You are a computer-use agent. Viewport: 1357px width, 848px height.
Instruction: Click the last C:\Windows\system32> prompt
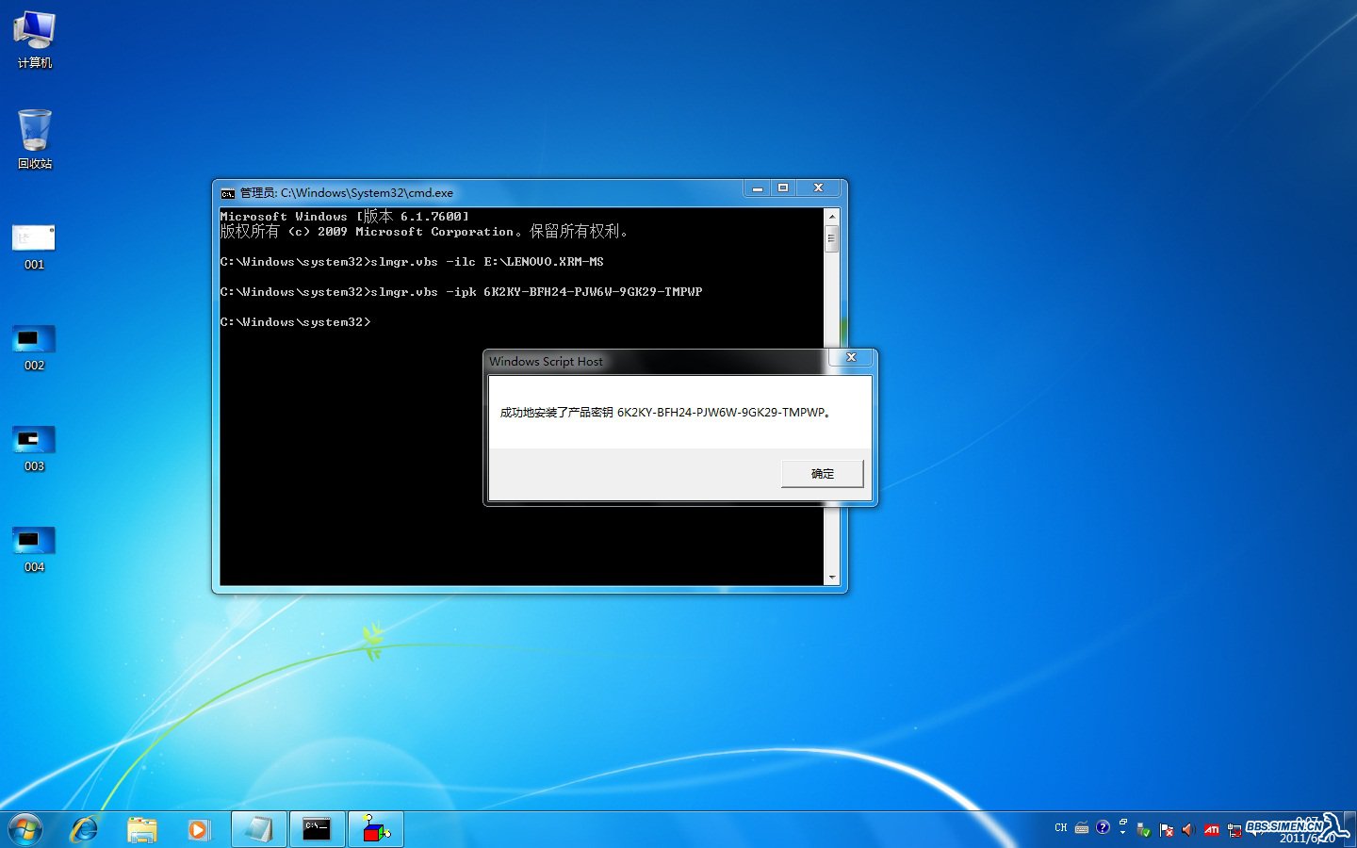(x=296, y=322)
